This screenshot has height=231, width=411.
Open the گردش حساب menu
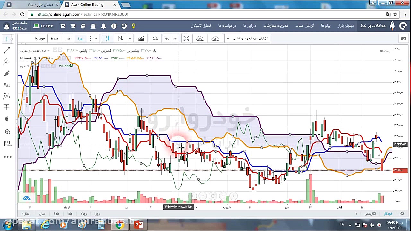305,26
